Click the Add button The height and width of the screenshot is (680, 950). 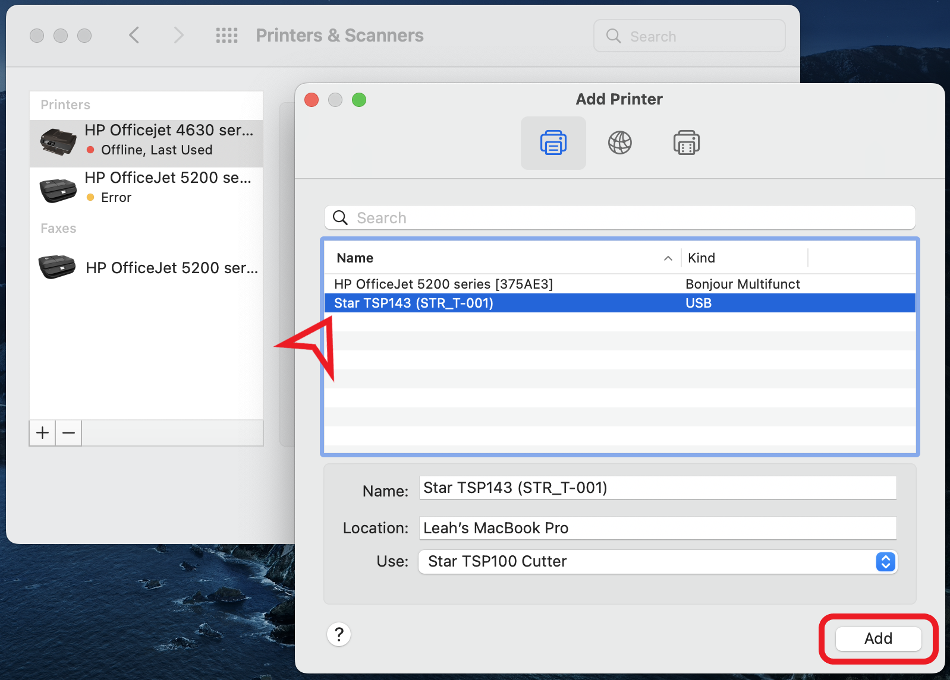click(879, 638)
